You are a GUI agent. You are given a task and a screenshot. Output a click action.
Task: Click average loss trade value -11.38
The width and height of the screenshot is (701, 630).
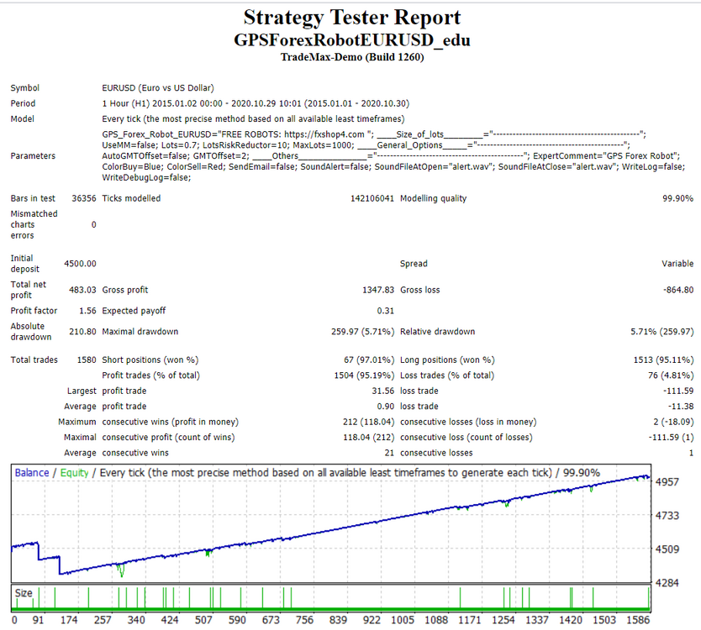click(681, 407)
